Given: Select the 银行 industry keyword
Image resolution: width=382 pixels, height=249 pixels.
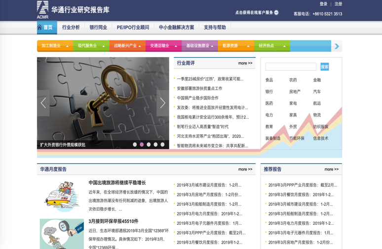Looking at the screenshot, I should (x=269, y=92).
